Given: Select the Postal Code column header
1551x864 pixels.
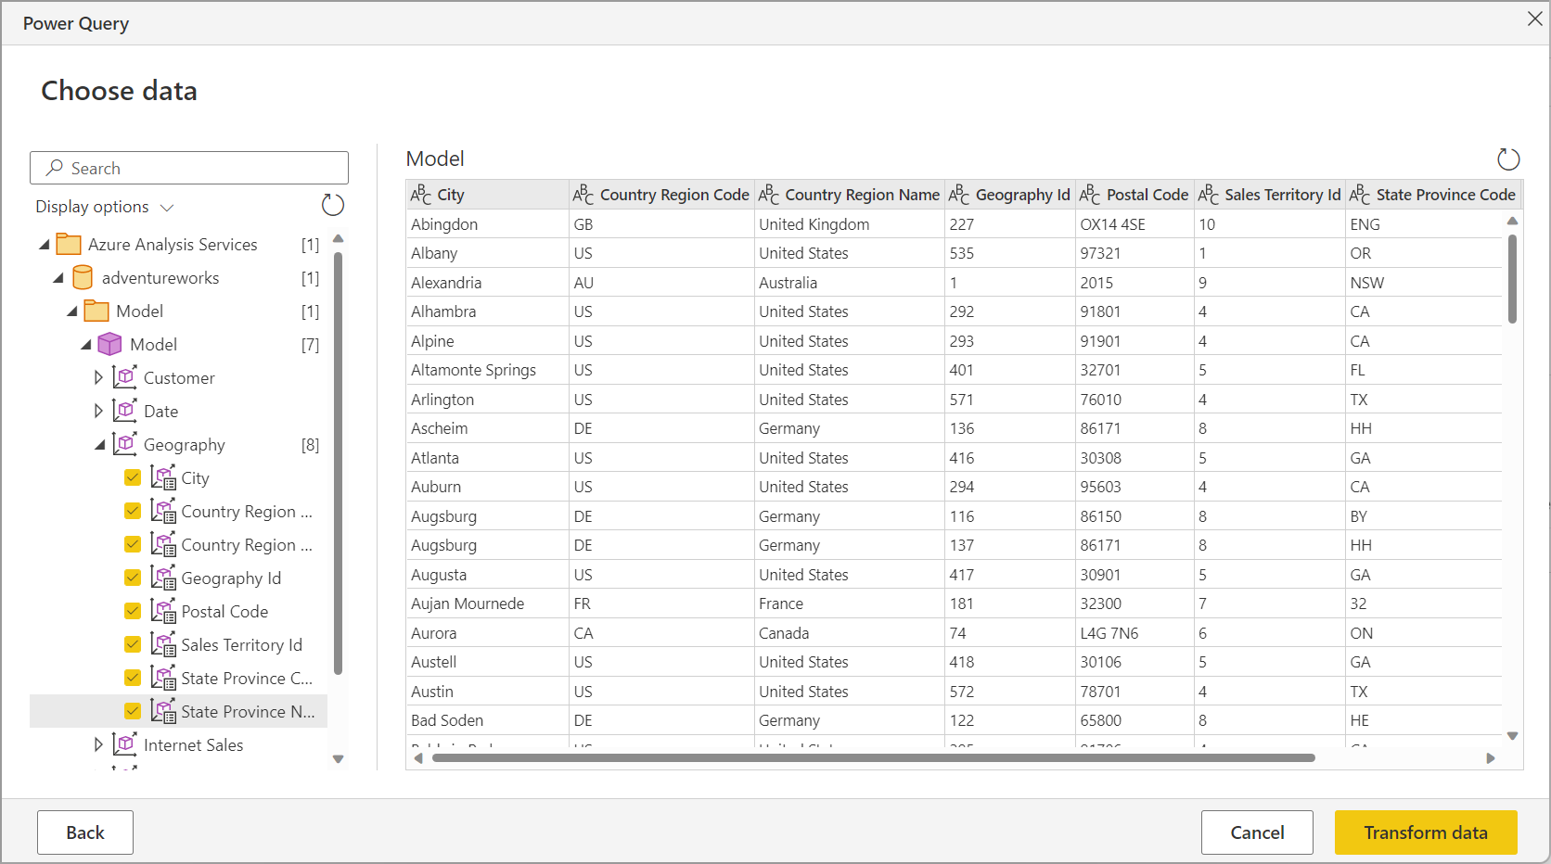Looking at the screenshot, I should click(1134, 194).
